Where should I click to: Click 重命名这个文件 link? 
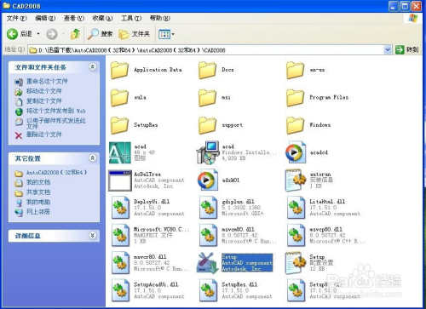[47, 82]
